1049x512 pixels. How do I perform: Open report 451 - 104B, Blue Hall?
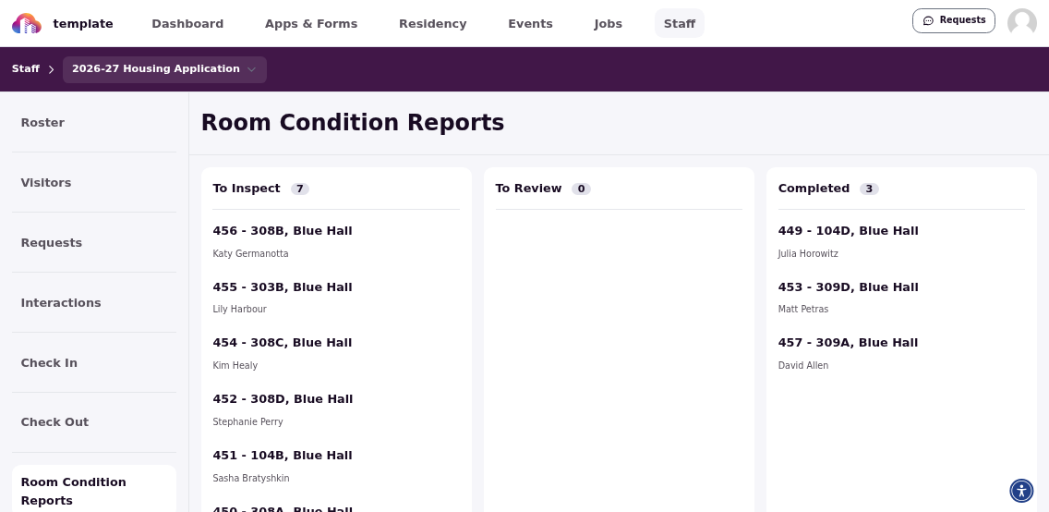click(x=283, y=455)
